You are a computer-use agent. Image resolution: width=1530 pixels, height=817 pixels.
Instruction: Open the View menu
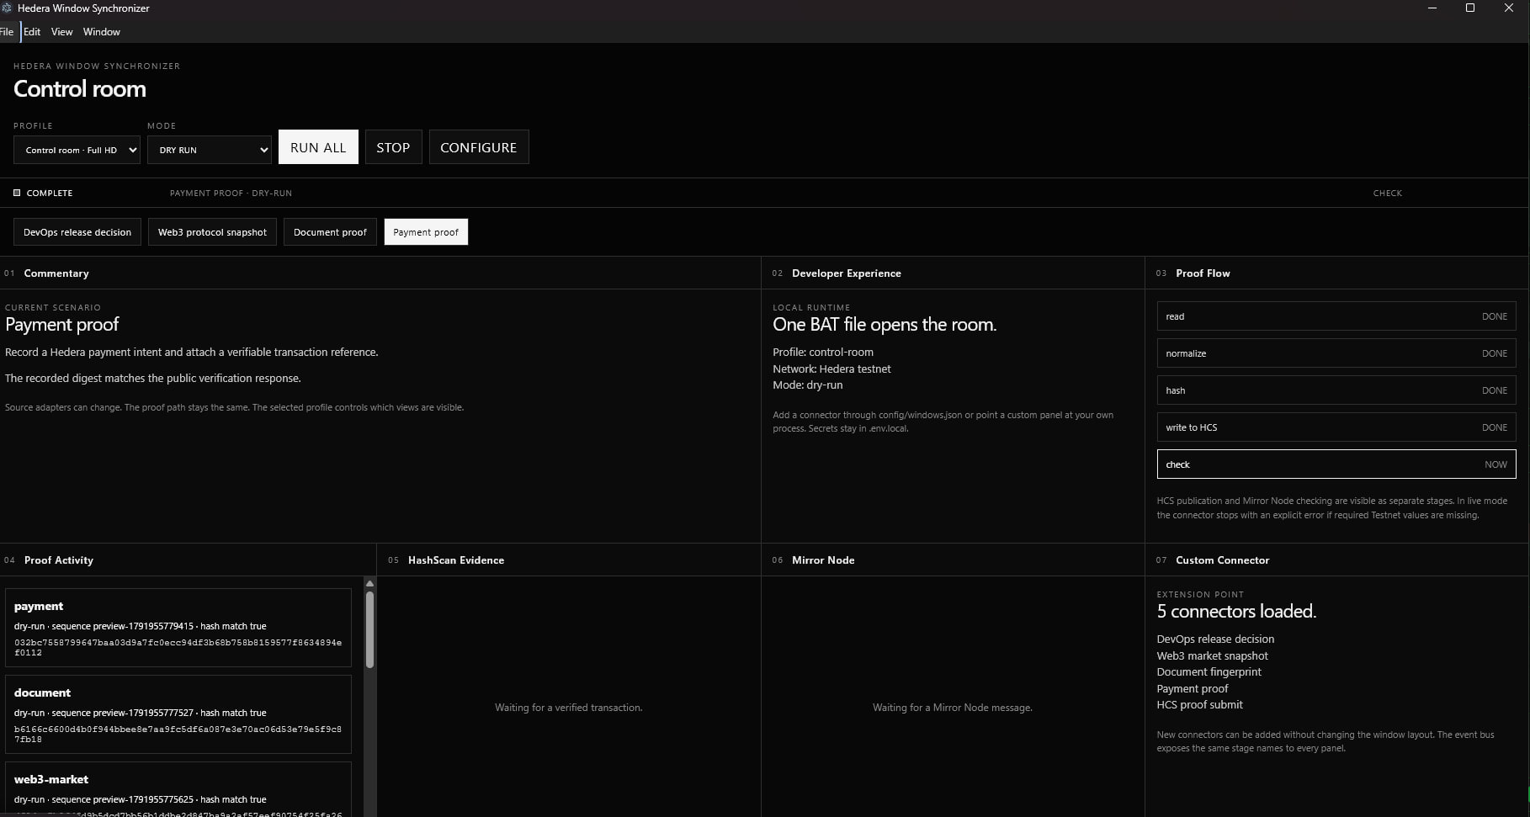click(x=61, y=32)
